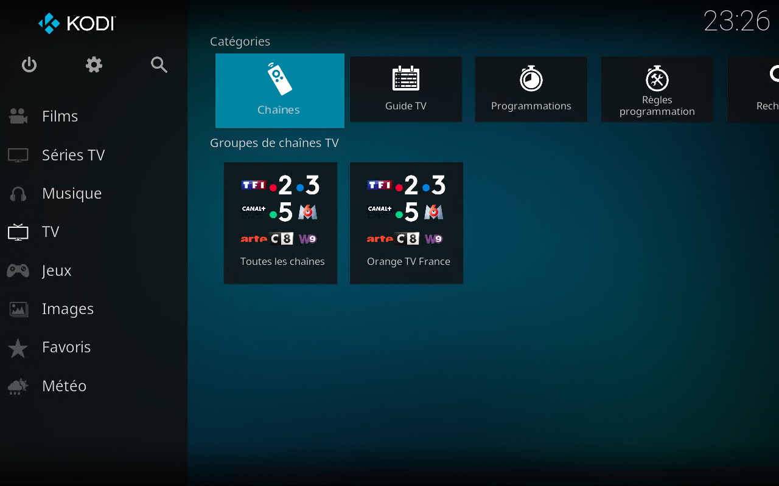Click the Guide TV calendar icon
This screenshot has height=486, width=779.
click(x=406, y=79)
